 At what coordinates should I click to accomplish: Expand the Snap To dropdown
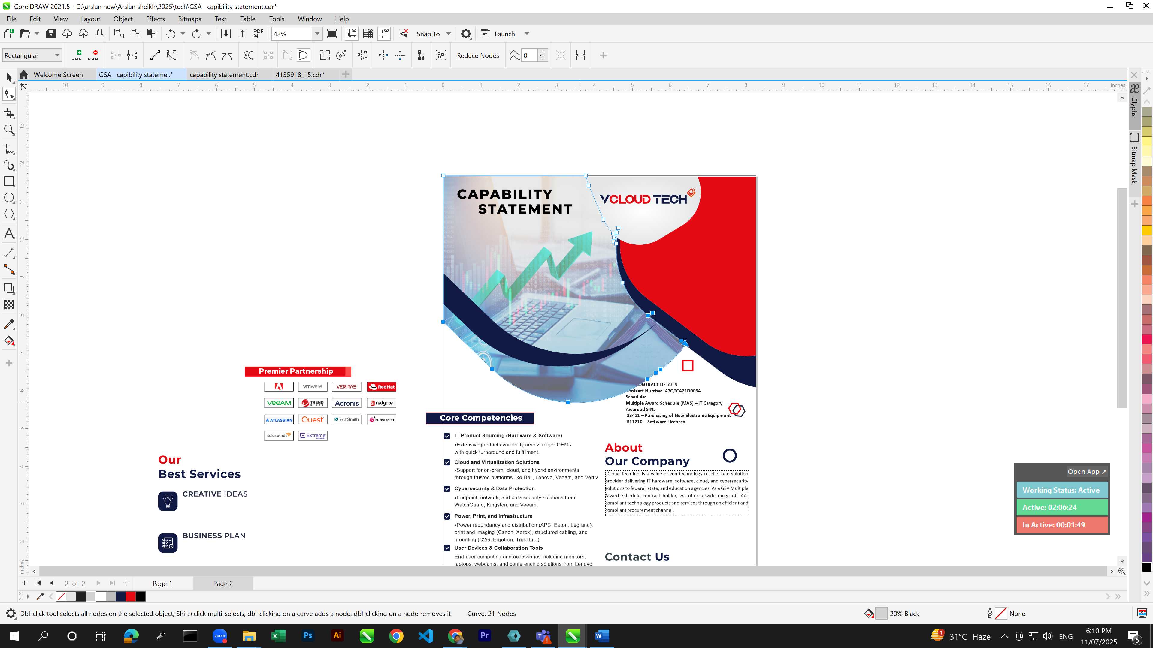coord(449,34)
